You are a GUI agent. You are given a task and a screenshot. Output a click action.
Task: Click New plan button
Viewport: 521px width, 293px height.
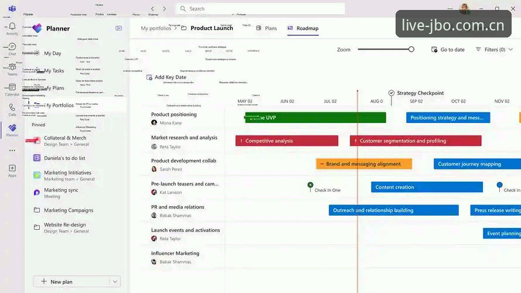click(71, 282)
